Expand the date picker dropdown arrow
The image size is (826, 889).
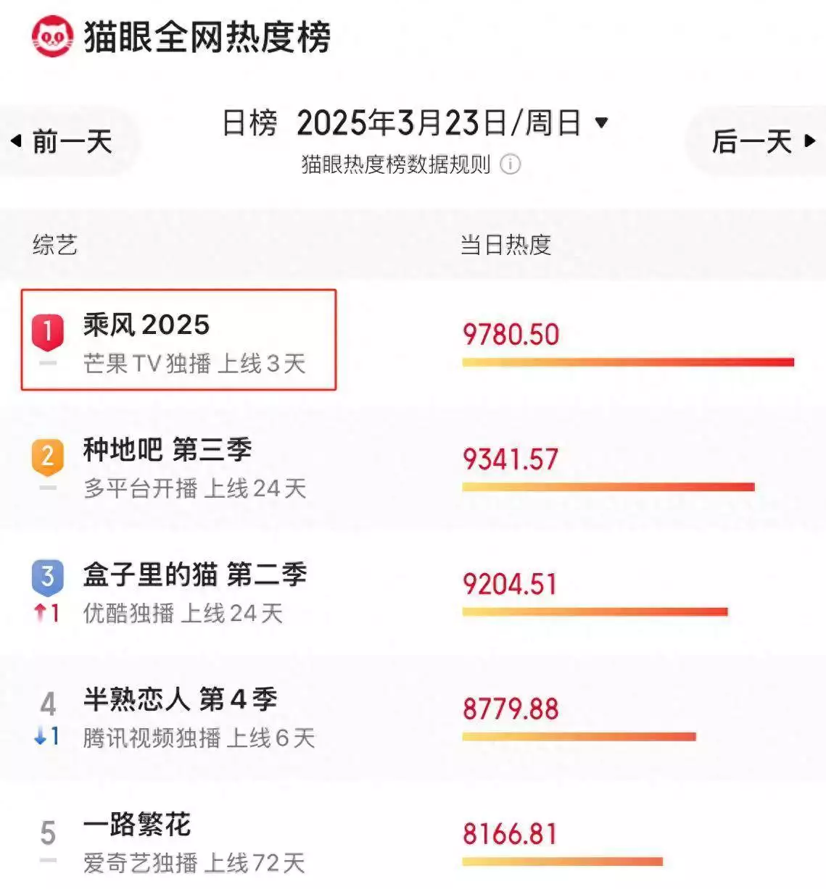pos(601,122)
